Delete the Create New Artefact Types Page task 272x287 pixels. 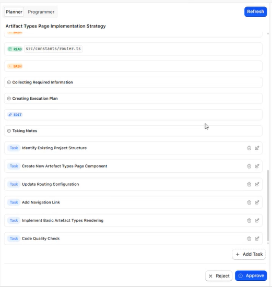tap(249, 166)
